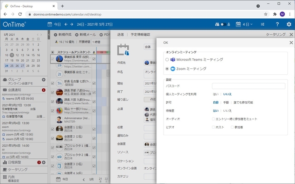Screen dimensions: 295x184
Task: Open the 所要時間 1 時間 dropdown
Action: coord(100,42)
